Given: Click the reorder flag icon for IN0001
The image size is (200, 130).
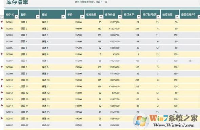Looking at the screenshot, I should coord(2,22).
